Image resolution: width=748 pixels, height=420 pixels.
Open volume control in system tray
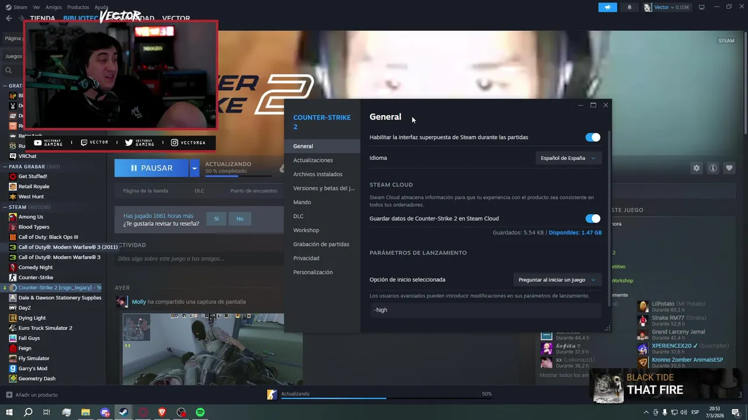click(684, 412)
